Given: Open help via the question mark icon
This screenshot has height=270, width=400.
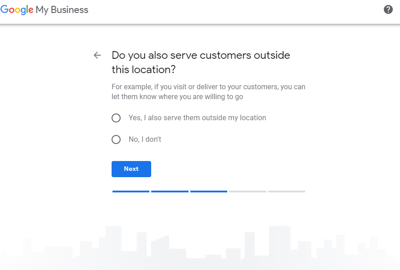Looking at the screenshot, I should pos(388,10).
